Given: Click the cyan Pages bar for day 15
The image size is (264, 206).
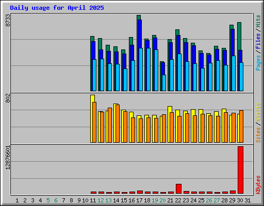Looking at the screenshot, I should [x=125, y=80].
